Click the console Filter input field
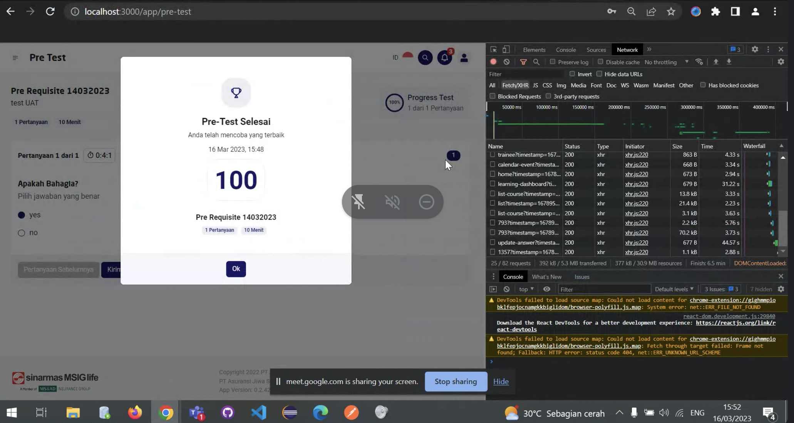This screenshot has width=794, height=423. 605,289
